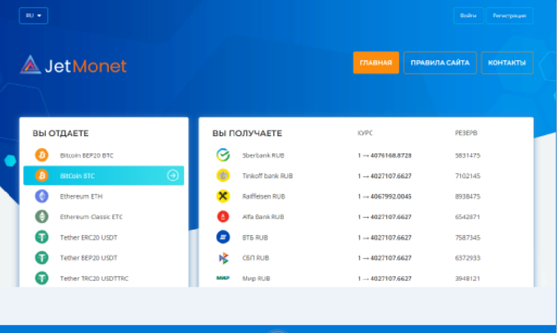Click the ВЫ ОТДАЕТЕ heading

point(60,133)
